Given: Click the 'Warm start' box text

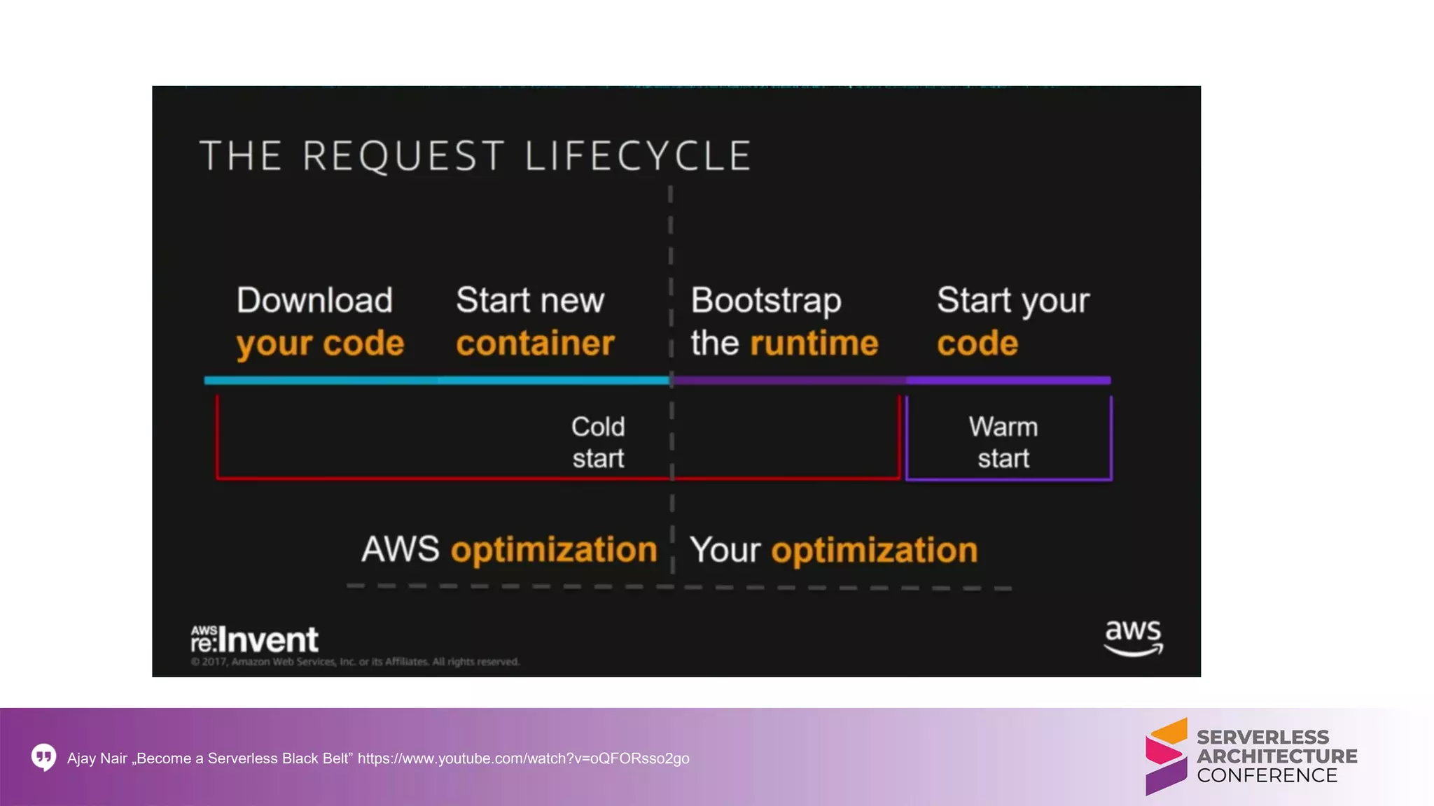Looking at the screenshot, I should click(x=1003, y=442).
